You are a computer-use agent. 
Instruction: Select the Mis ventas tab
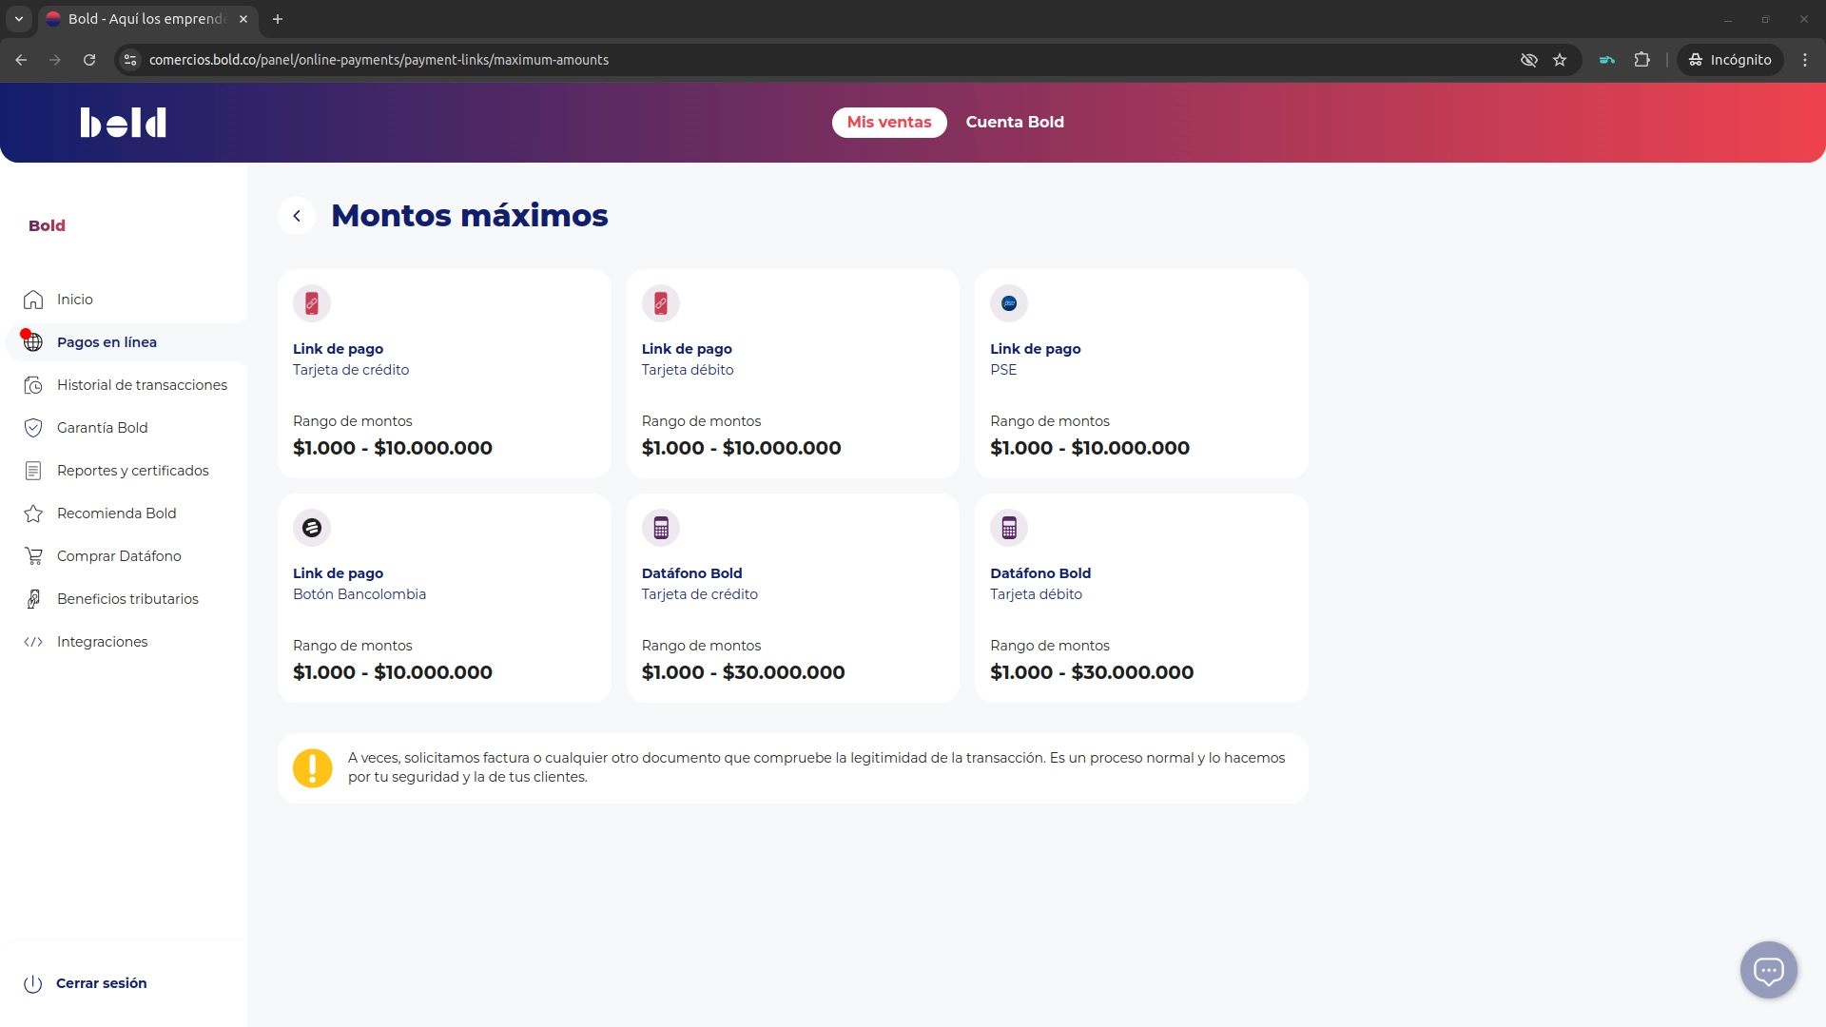(x=888, y=123)
